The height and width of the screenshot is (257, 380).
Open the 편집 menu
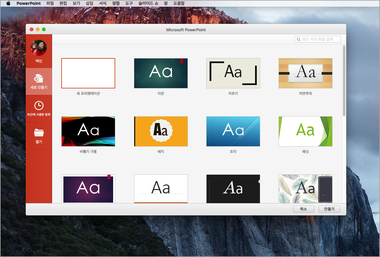click(63, 3)
